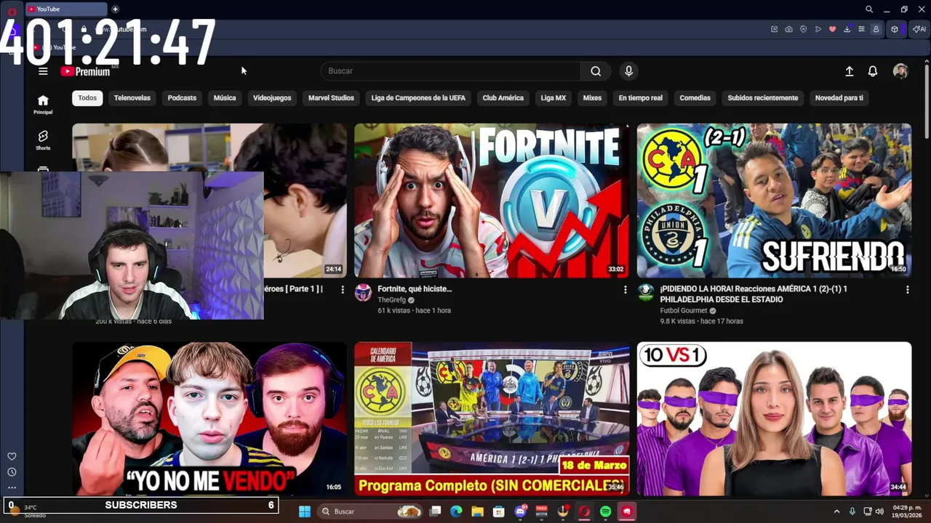
Task: Play the SUFRIENDO América vs Philadelphia thumbnail
Action: (x=774, y=200)
